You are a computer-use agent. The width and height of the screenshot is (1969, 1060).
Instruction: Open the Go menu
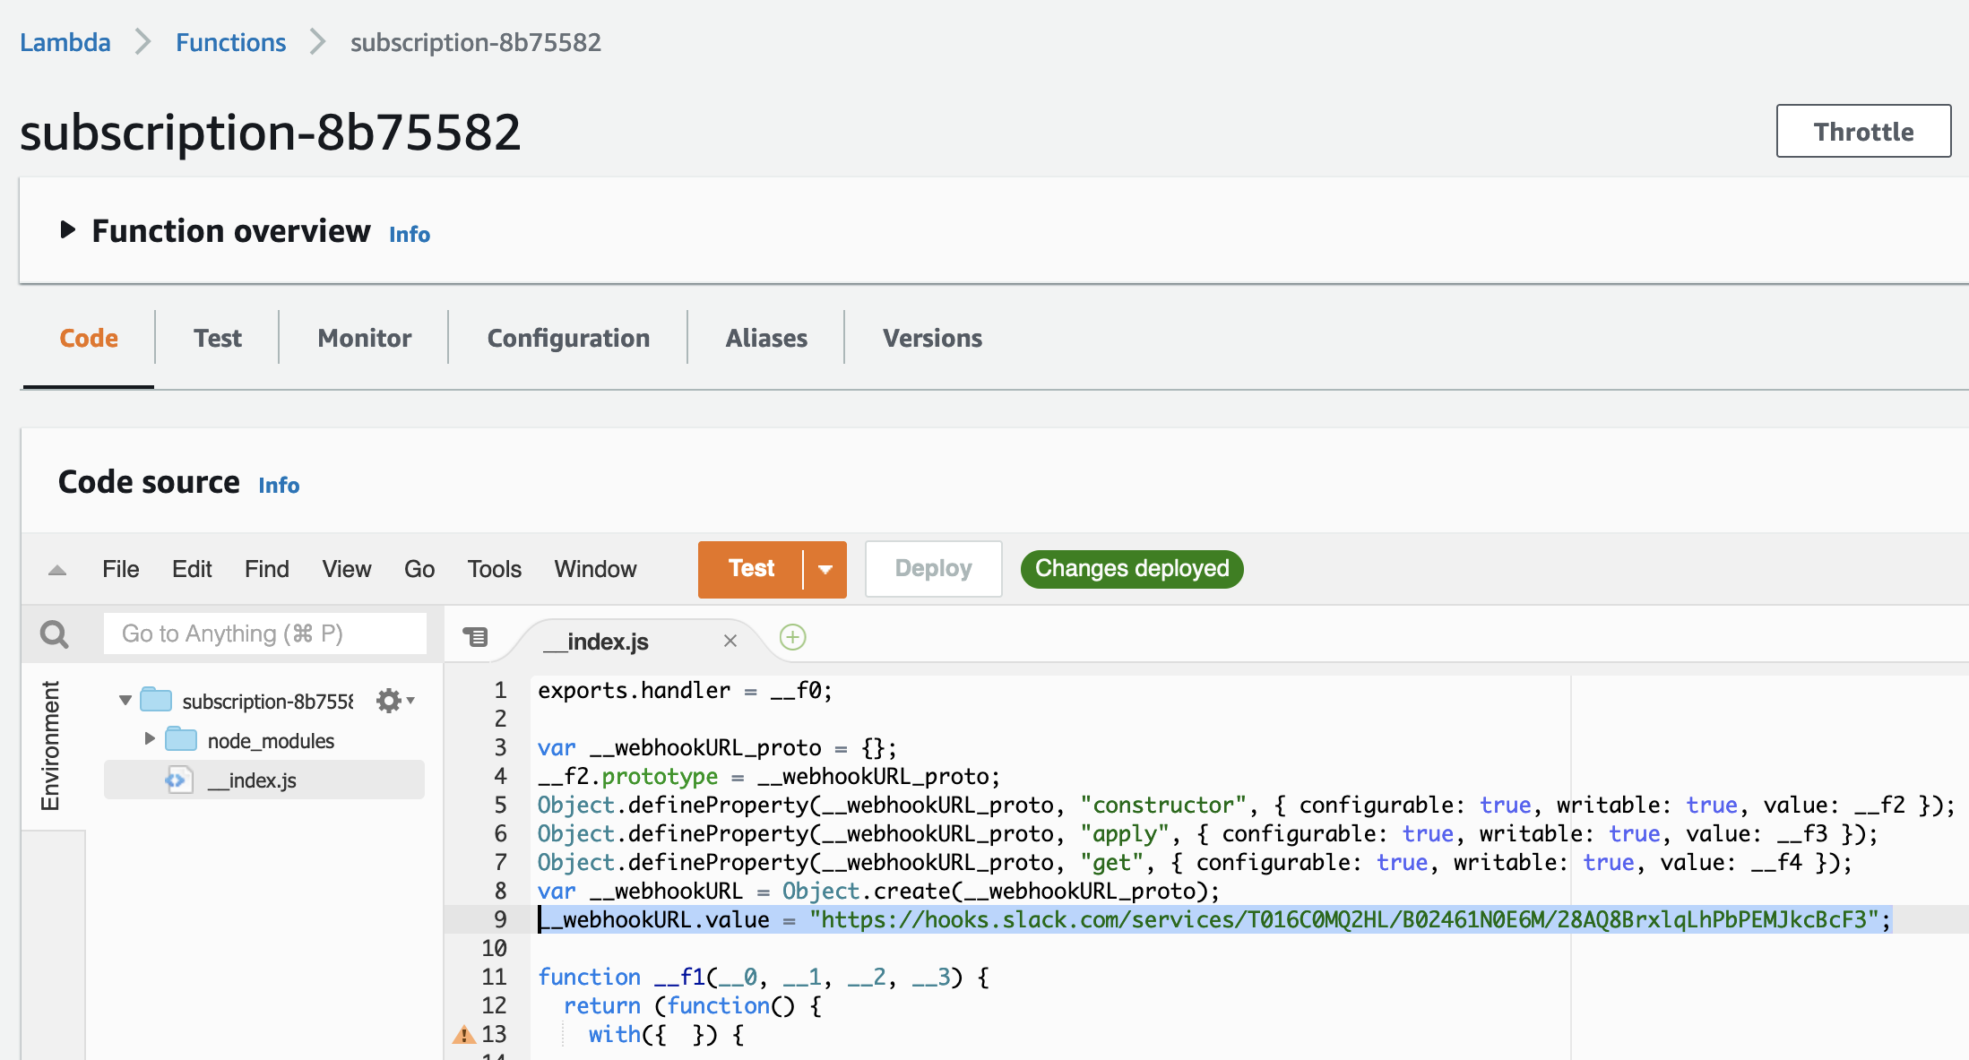point(419,569)
